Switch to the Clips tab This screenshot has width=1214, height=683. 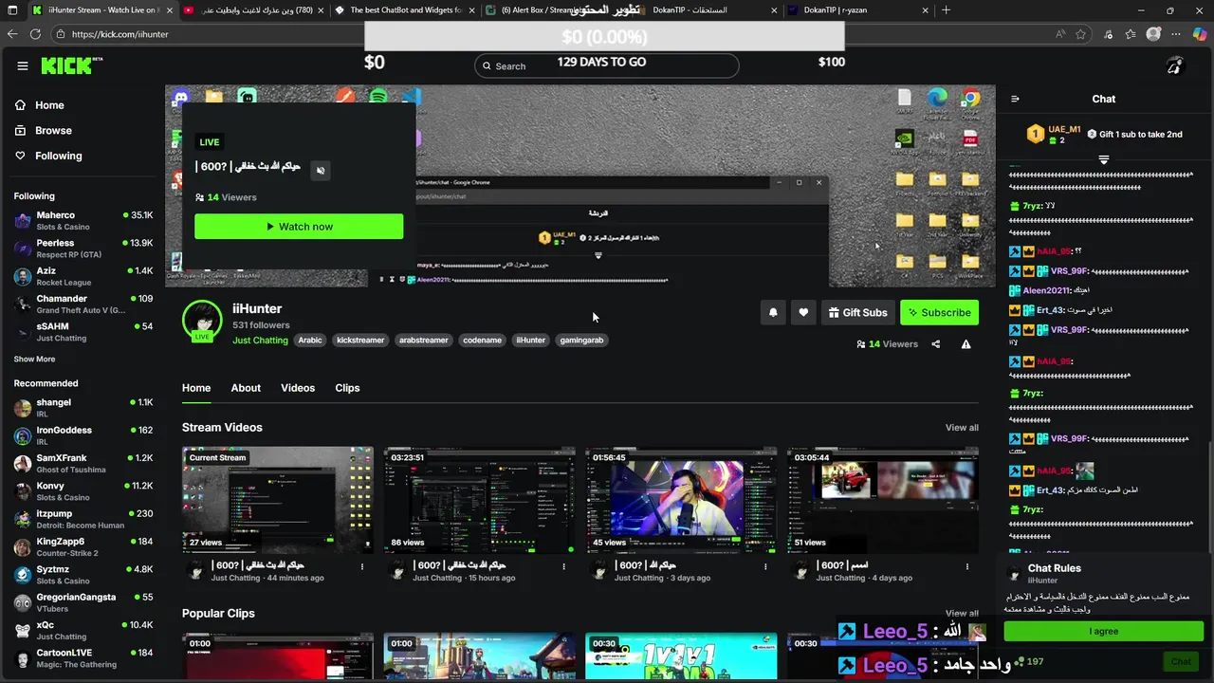click(x=347, y=388)
